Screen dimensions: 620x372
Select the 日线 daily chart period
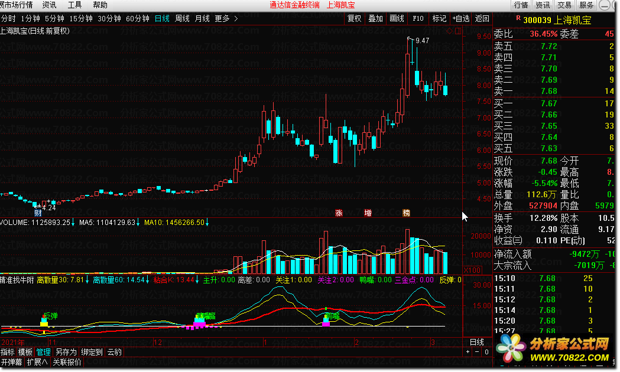click(x=162, y=18)
